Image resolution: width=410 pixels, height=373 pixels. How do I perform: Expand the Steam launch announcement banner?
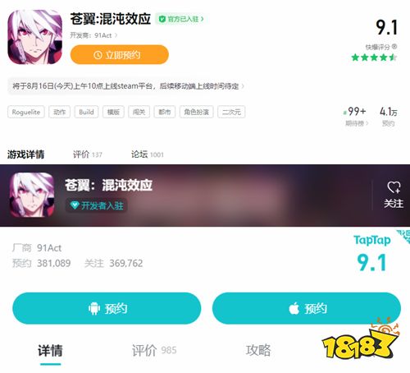pyautogui.click(x=128, y=86)
